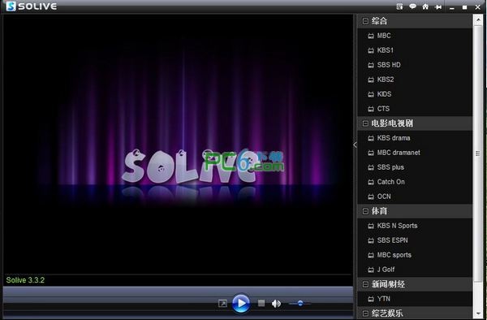
Task: Collapse the 综合 channel group
Action: (365, 21)
